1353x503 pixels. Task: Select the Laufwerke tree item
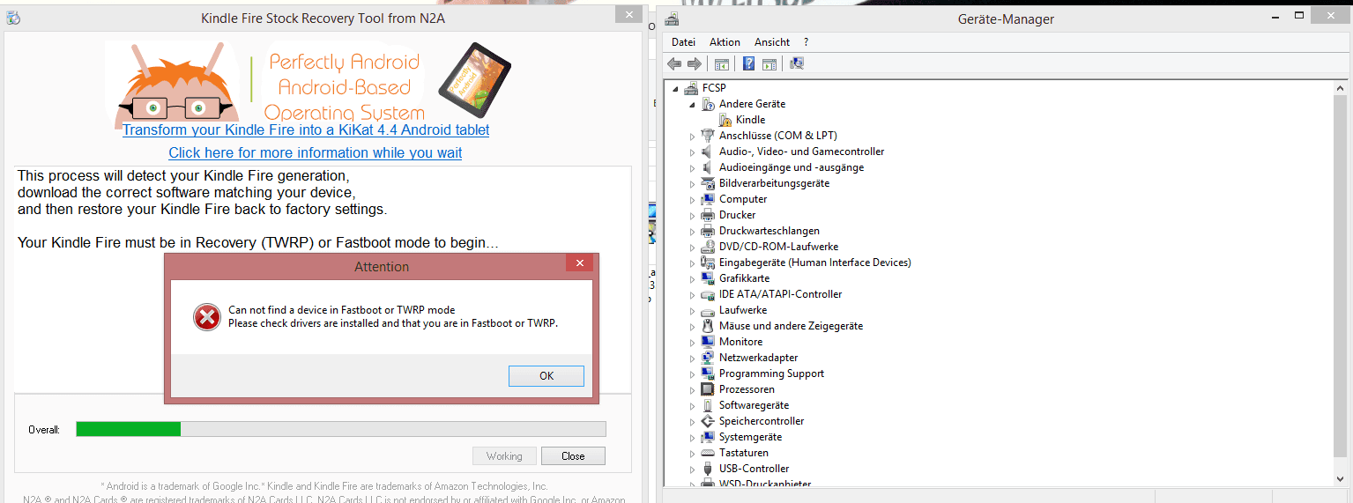(743, 310)
